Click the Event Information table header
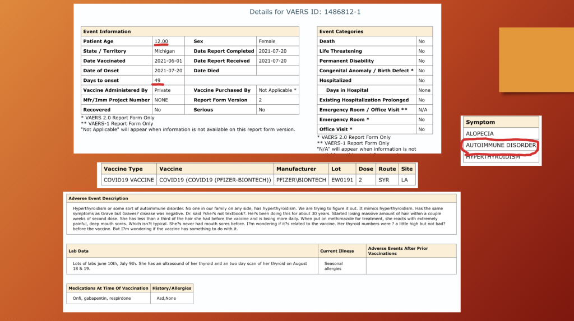Image resolution: width=574 pixels, height=321 pixels. pos(107,32)
